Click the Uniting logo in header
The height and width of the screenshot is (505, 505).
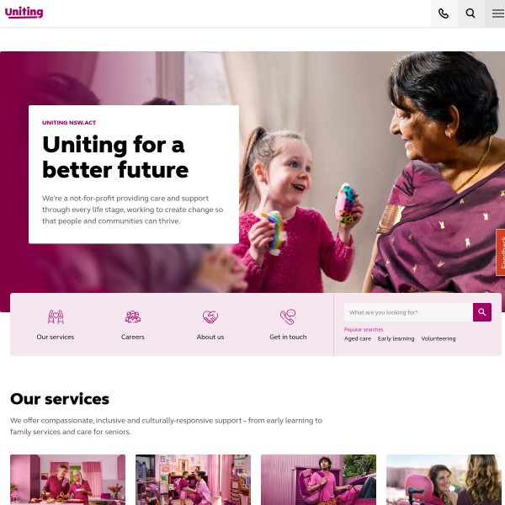coord(24,13)
